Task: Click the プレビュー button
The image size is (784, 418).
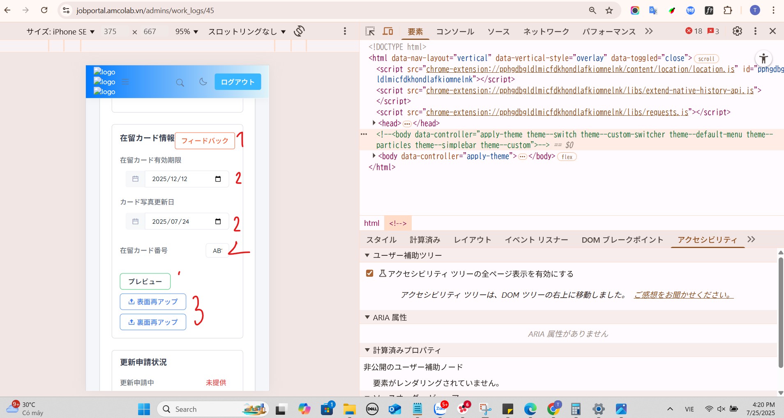Action: pos(145,281)
